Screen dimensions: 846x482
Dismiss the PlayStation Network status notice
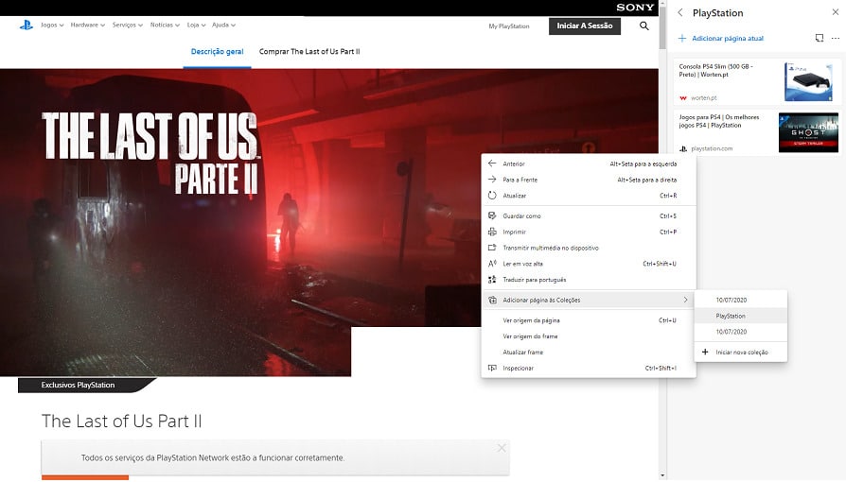(x=502, y=448)
